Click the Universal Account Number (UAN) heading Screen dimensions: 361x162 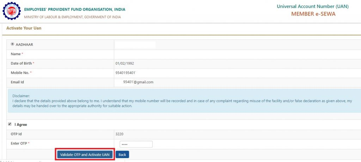[313, 6]
